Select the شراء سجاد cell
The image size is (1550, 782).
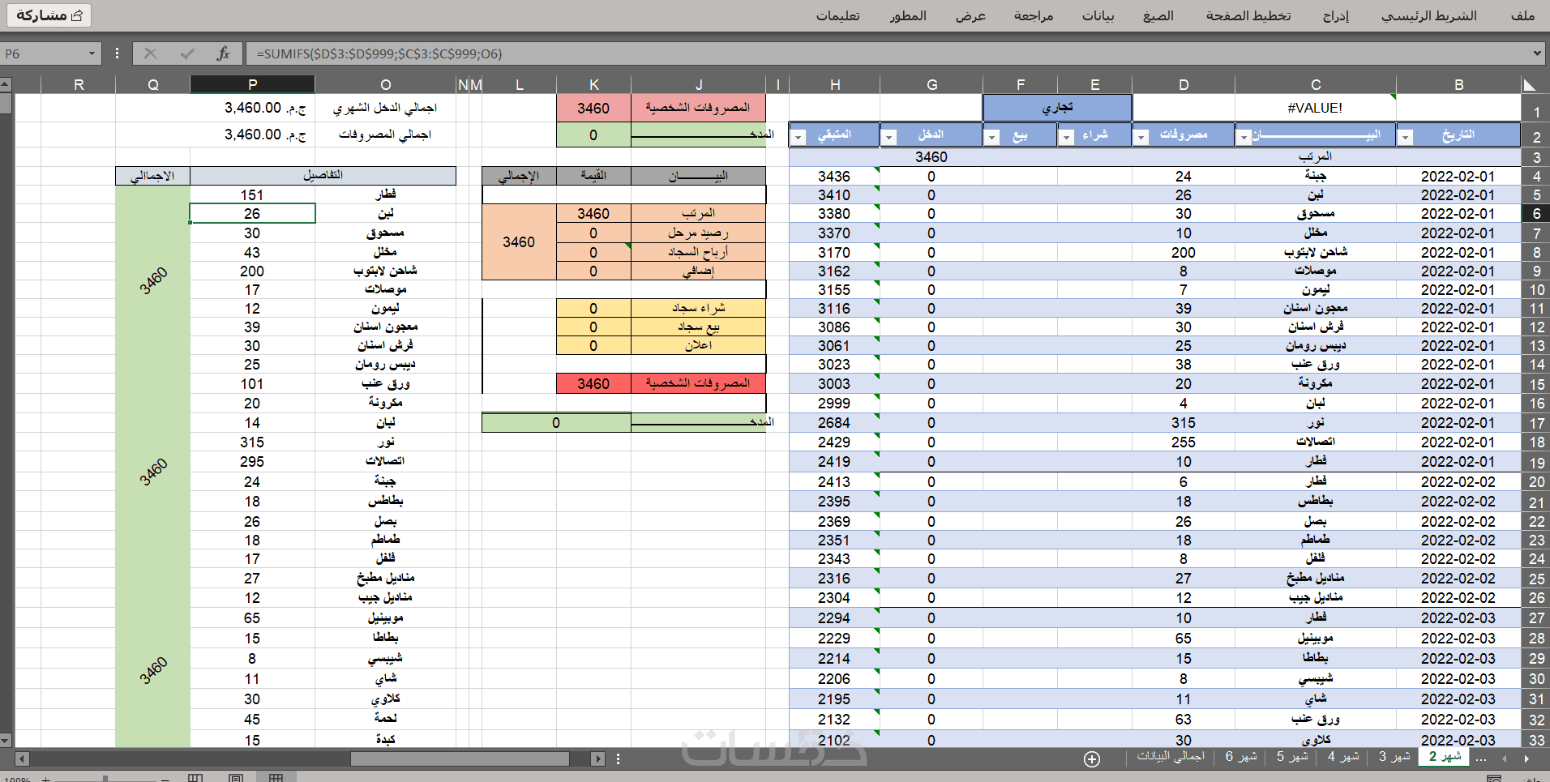698,308
